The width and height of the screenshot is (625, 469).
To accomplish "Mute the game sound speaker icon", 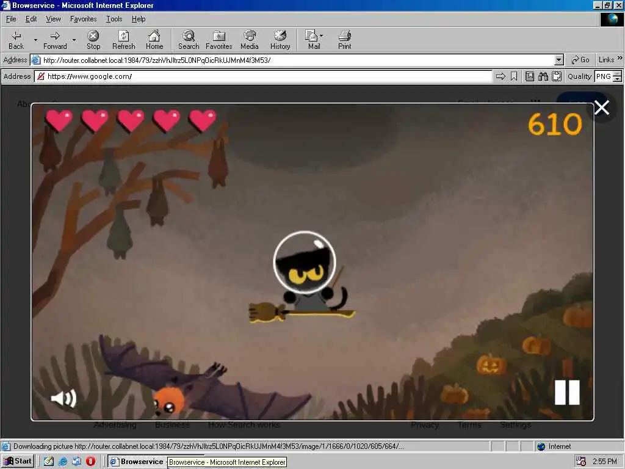I will [x=63, y=398].
